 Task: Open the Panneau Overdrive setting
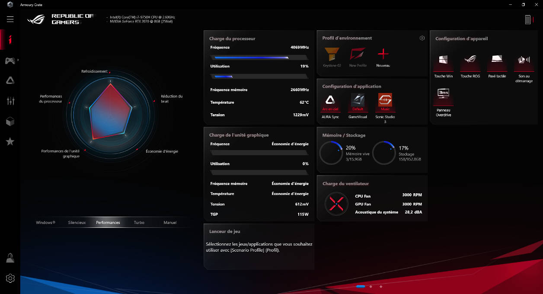[x=443, y=93]
